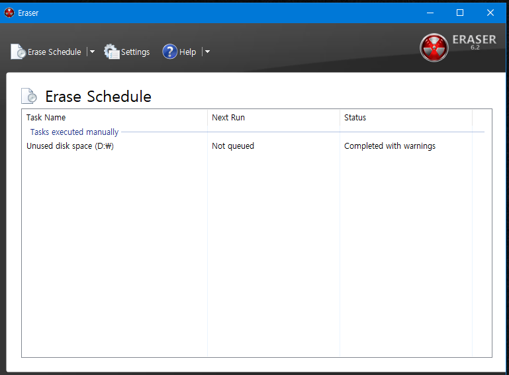Click the blue Help question mark icon
The image size is (509, 375).
click(169, 52)
